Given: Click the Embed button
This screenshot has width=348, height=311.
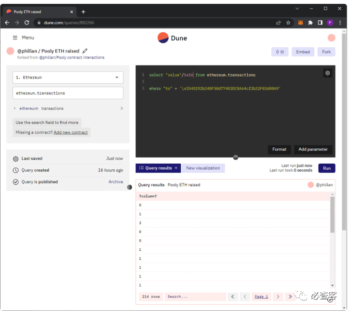Looking at the screenshot, I should (x=303, y=52).
